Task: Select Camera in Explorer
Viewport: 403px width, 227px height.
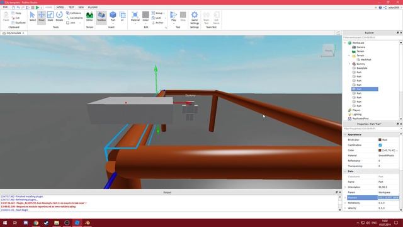Action: [x=361, y=47]
